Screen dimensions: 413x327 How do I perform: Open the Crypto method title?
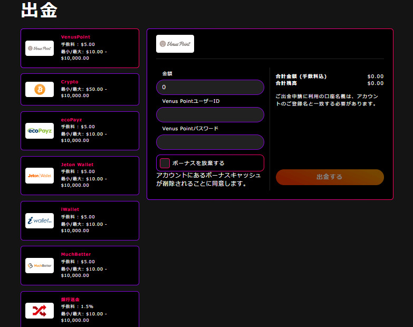(x=70, y=82)
